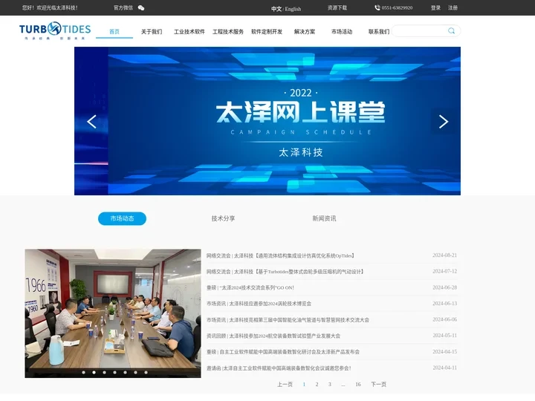Go to previous banner slide arrow
Screen dimensions: 535x401
pyautogui.click(x=91, y=122)
